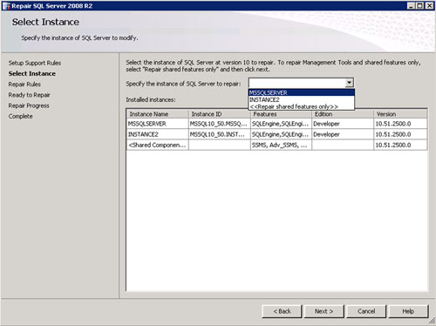Click the MSSQL10_50.INST... instance ID cell

coord(220,134)
